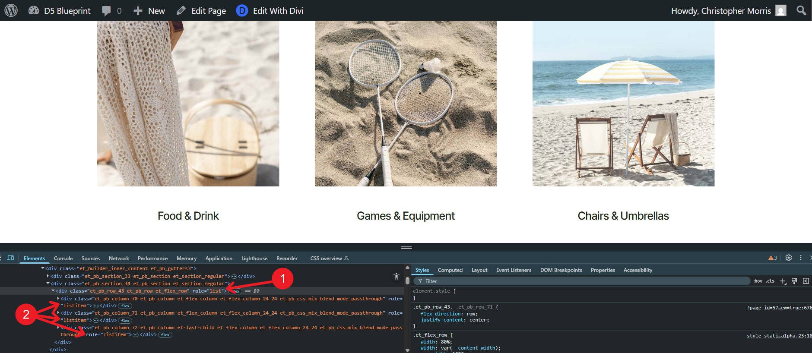Open the Computed styles tab
The image size is (812, 353).
450,270
